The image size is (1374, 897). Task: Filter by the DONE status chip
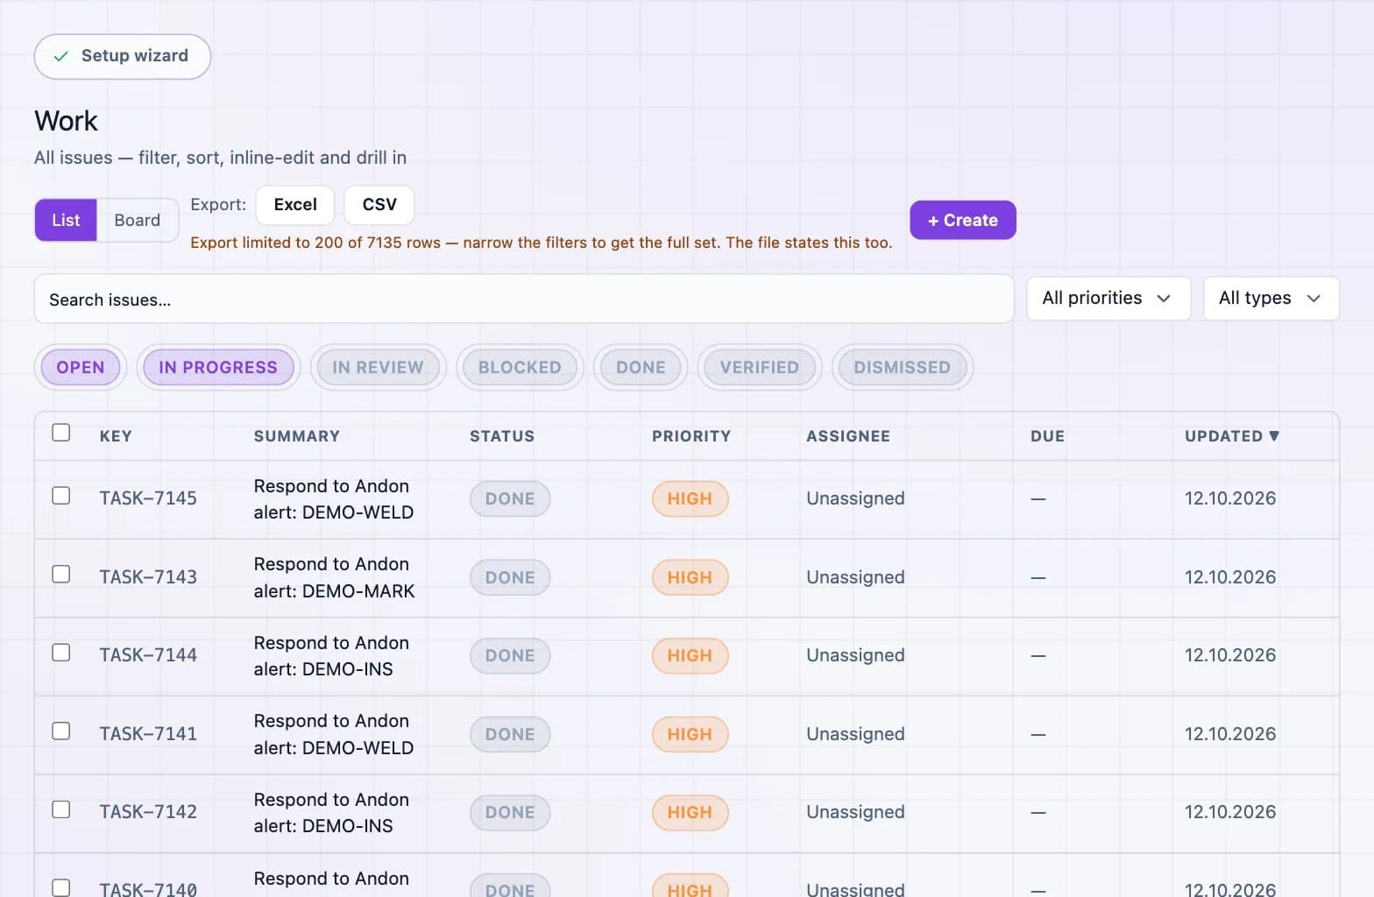click(641, 367)
